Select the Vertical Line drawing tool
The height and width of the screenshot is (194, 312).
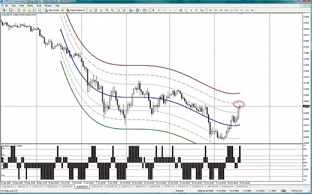(165, 10)
